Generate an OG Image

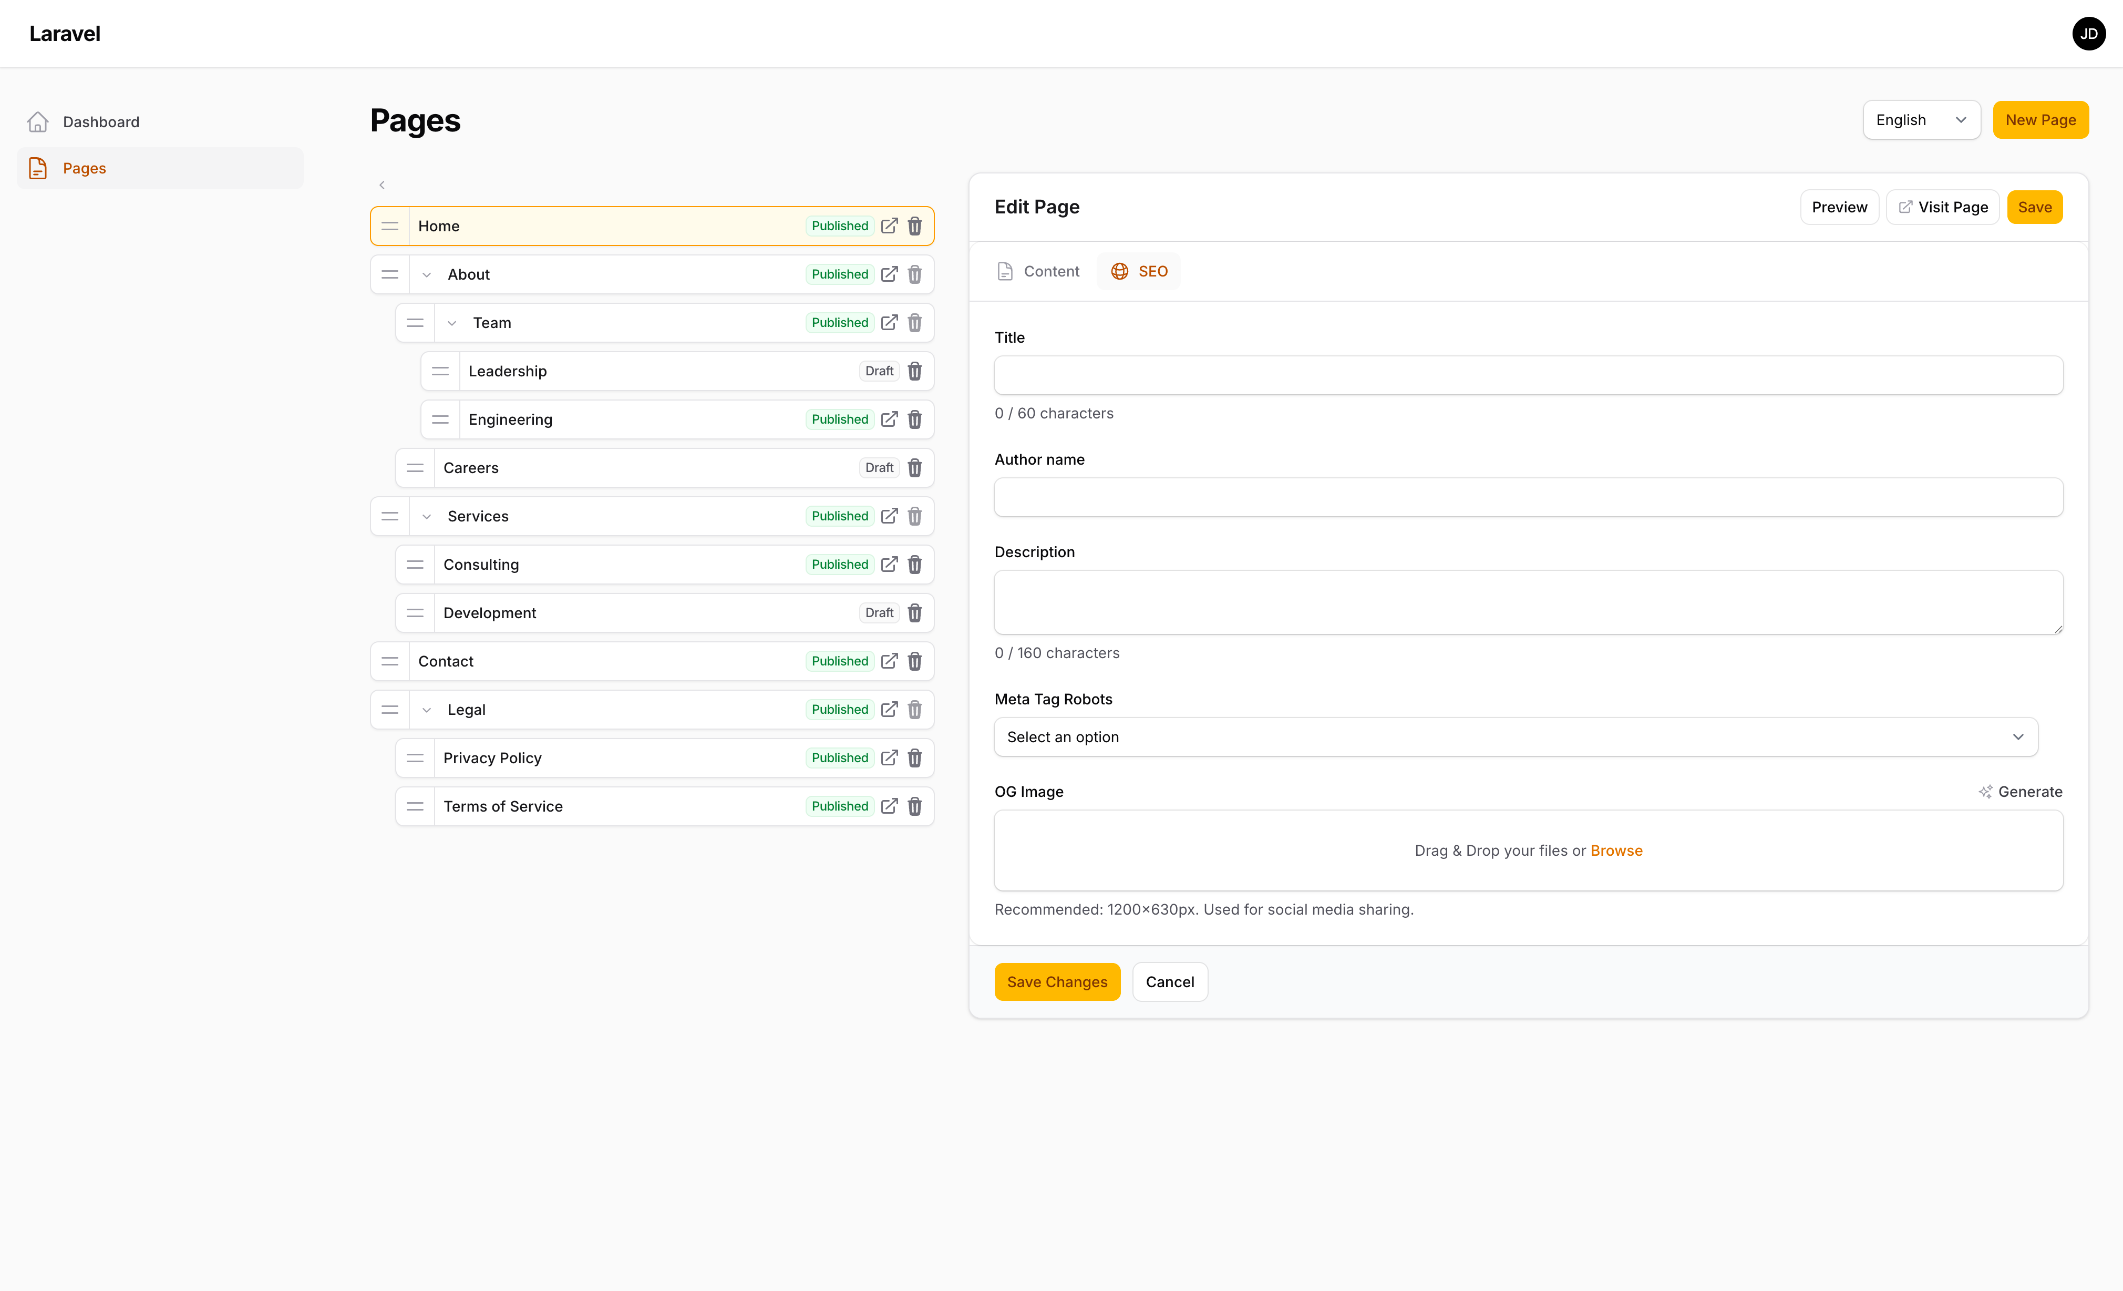[x=2019, y=792]
